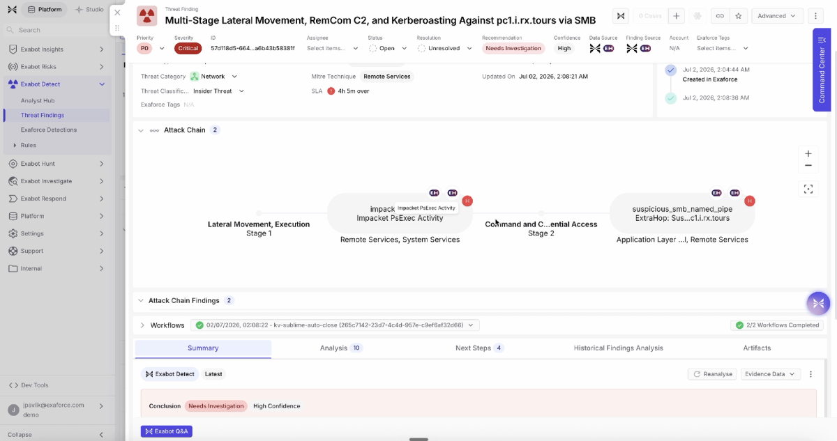Viewport: 837px width, 441px height.
Task: Switch to the Analysis tab
Action: click(x=340, y=348)
